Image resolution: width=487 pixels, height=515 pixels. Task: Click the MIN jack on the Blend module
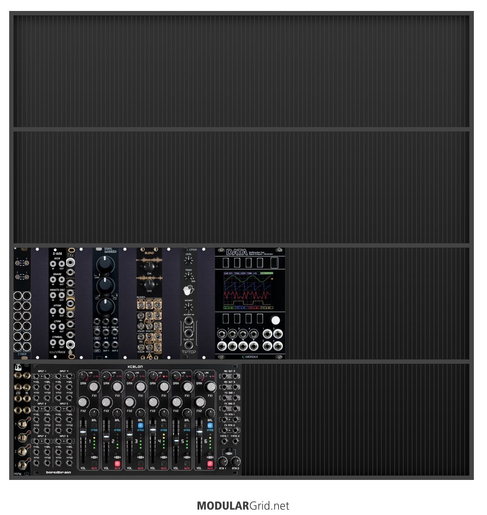click(x=141, y=305)
